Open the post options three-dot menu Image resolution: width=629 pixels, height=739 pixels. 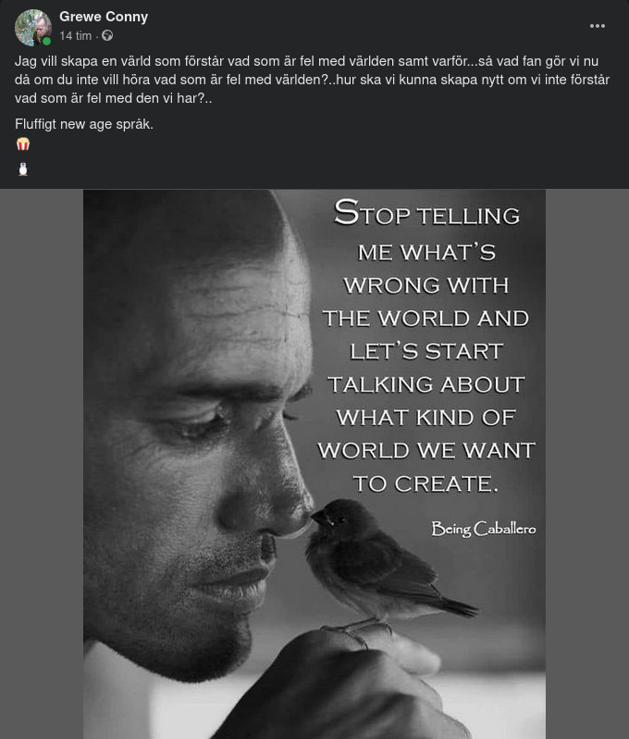pos(597,26)
